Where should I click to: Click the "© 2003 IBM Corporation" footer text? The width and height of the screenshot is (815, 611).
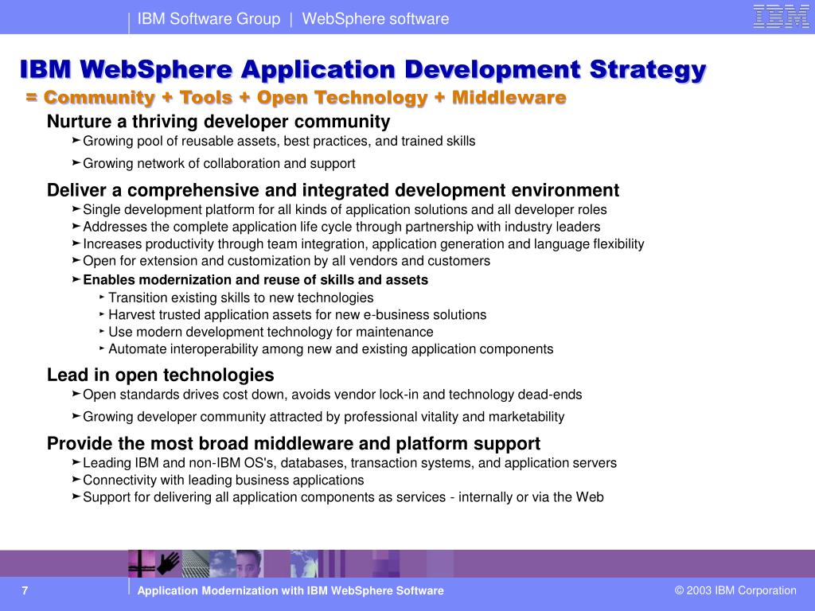[735, 590]
